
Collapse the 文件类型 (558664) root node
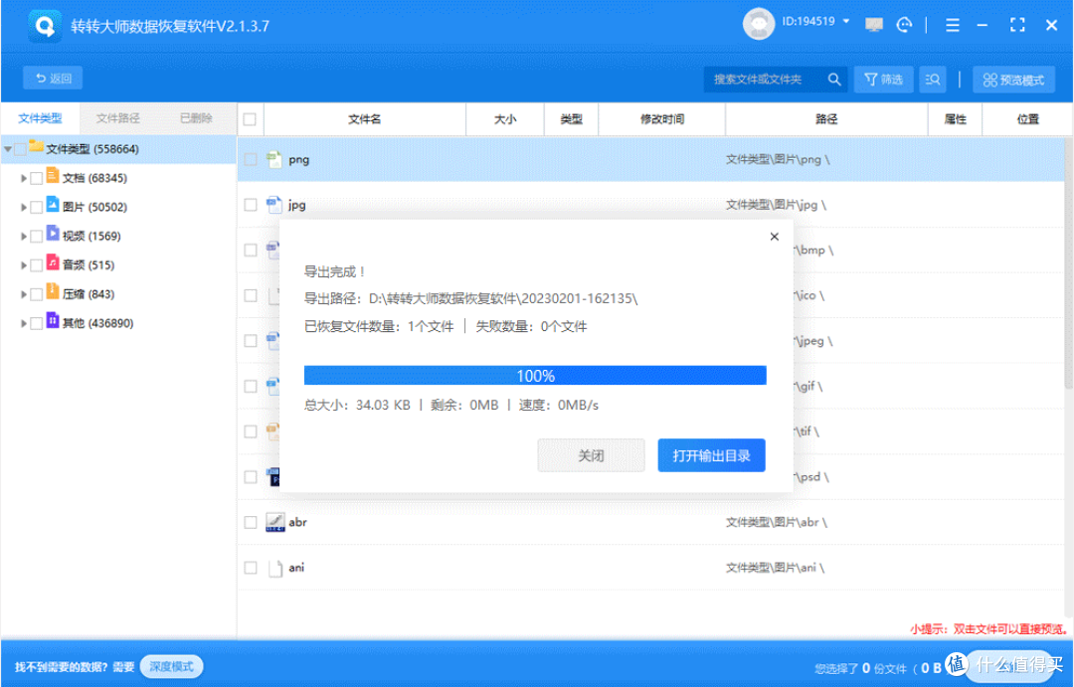point(8,149)
